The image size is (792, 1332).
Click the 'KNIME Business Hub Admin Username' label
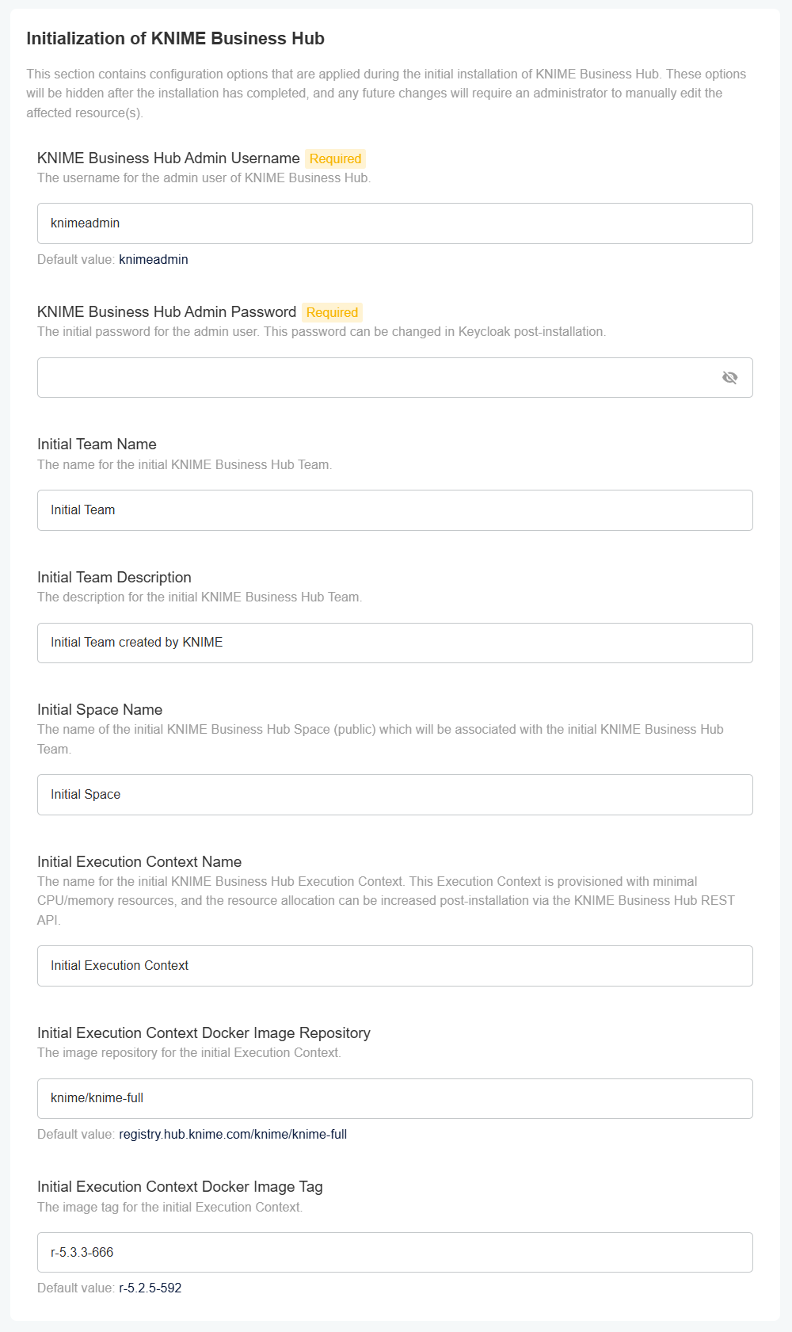[168, 158]
